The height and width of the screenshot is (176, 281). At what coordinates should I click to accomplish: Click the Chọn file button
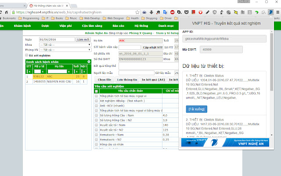tap(104, 80)
